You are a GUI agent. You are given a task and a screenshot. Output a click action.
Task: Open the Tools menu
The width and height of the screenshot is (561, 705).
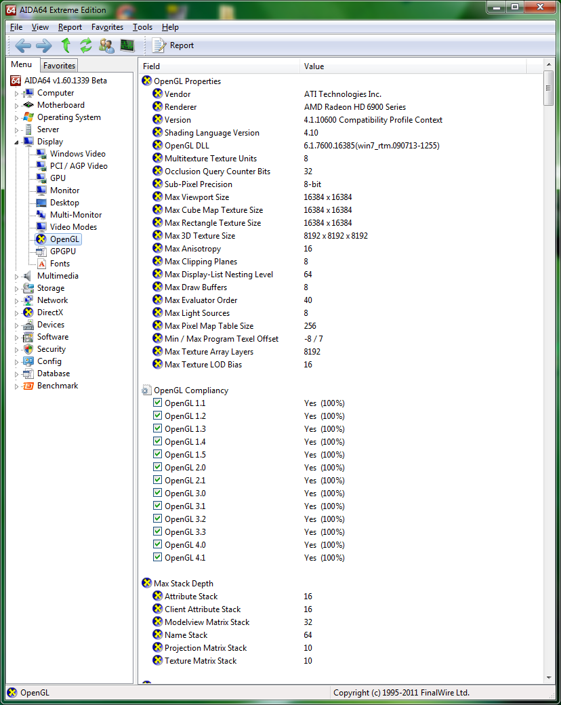pos(142,27)
